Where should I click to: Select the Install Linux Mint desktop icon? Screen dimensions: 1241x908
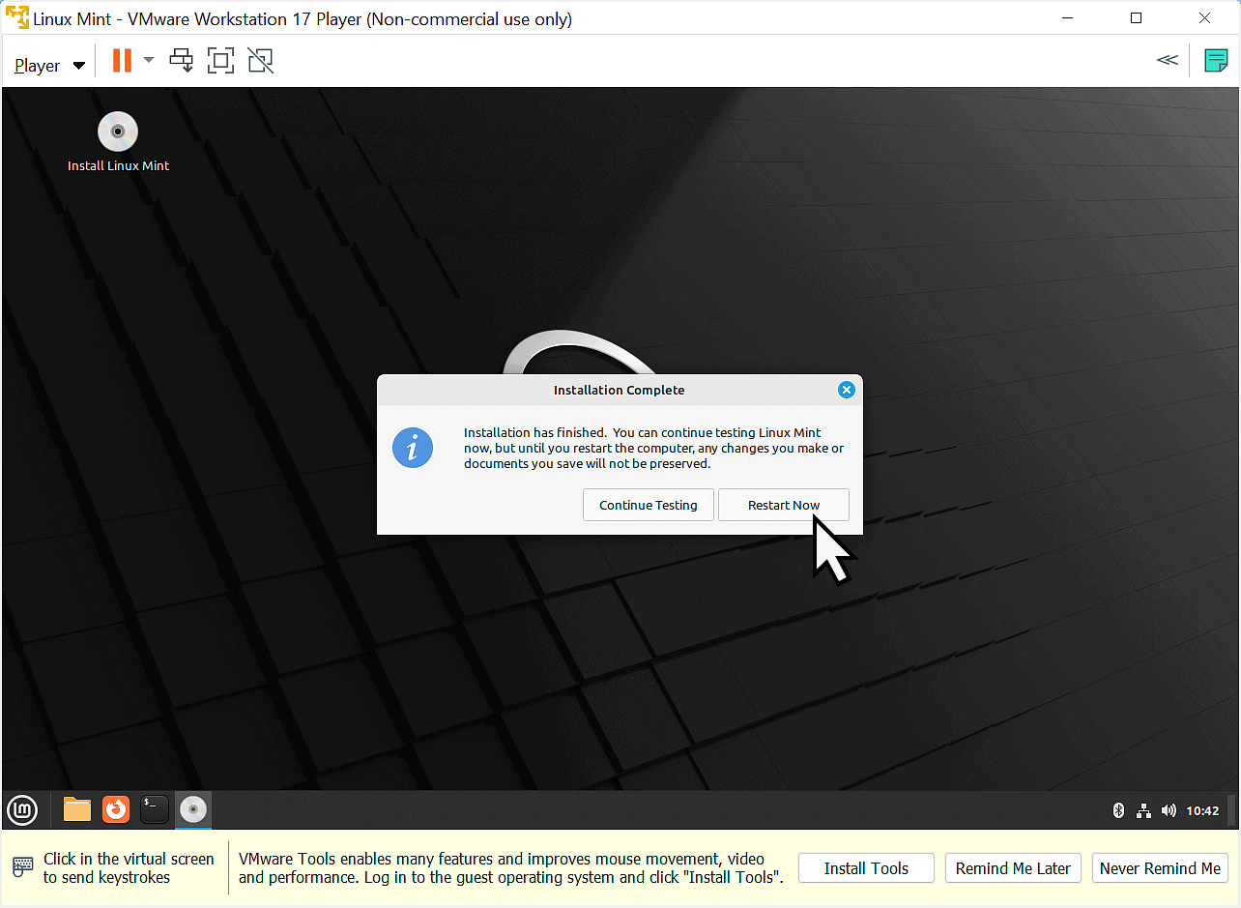[118, 142]
